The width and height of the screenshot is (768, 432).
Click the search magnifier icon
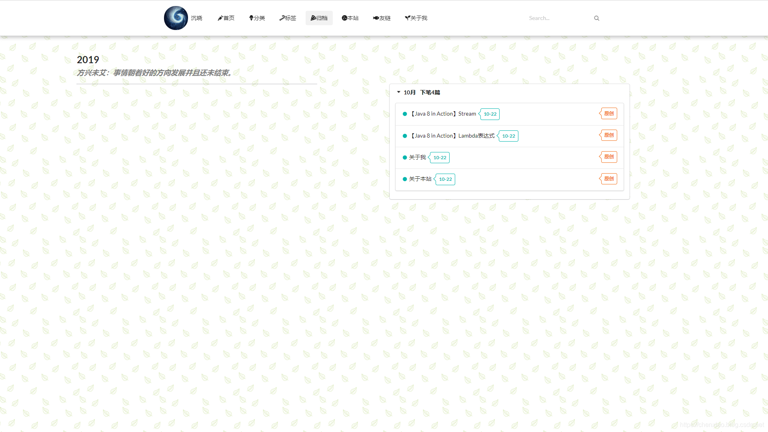coord(596,18)
